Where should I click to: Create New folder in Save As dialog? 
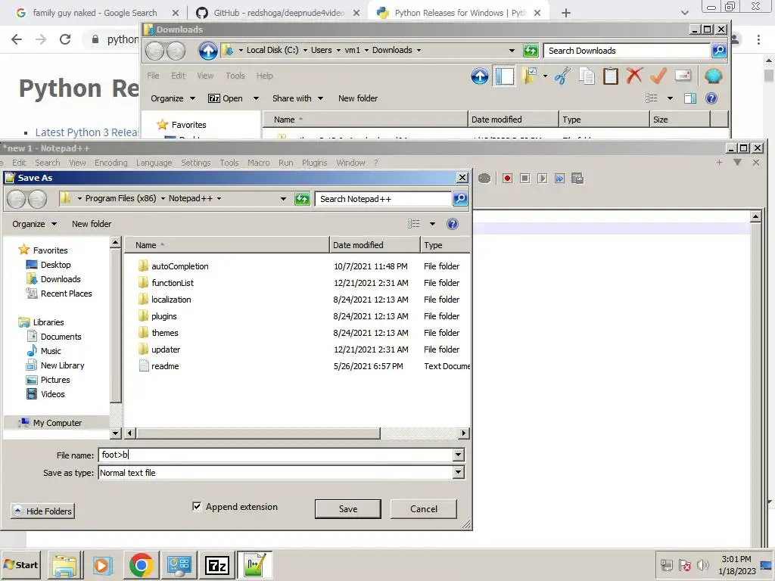[92, 224]
